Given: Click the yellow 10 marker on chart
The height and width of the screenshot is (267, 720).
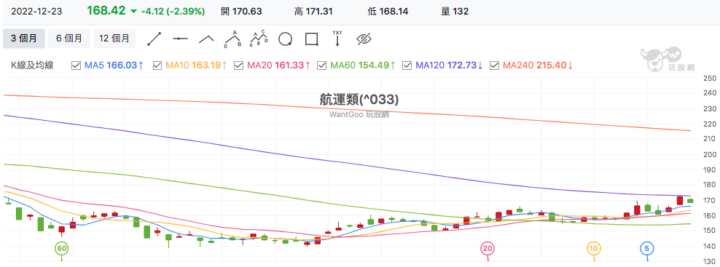Looking at the screenshot, I should coord(594,249).
